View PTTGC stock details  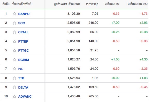click(24, 51)
